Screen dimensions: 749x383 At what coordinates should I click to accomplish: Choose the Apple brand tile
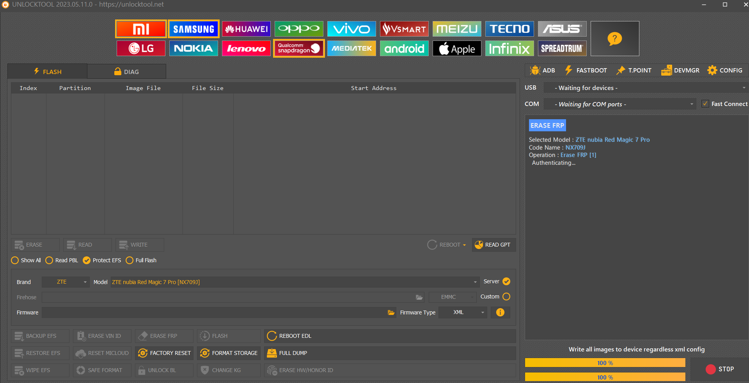[457, 48]
